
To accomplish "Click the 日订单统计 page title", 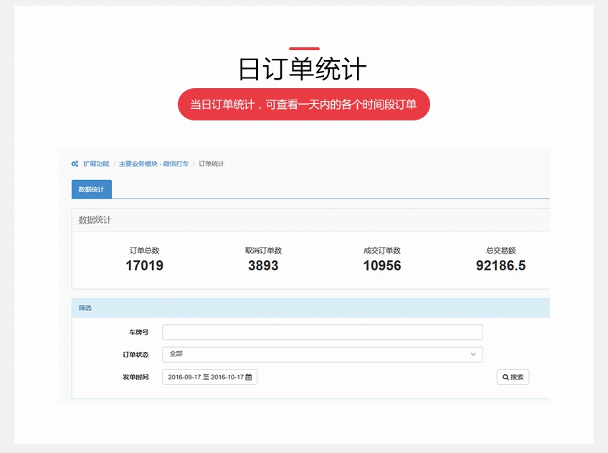I will click(x=303, y=70).
